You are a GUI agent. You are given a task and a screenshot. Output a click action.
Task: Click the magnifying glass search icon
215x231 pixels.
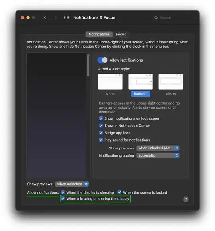pyautogui.click(x=156, y=18)
